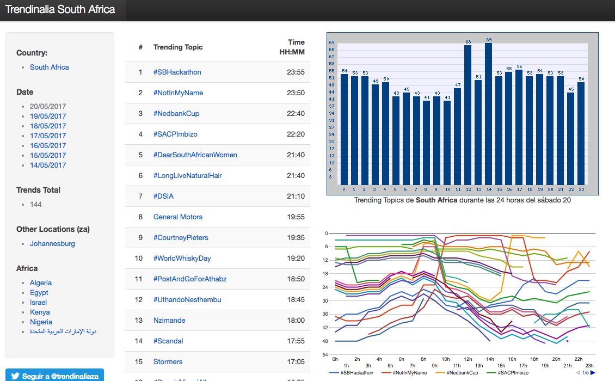
Task: Open #CourtneyPieters trending topic
Action: click(x=181, y=238)
